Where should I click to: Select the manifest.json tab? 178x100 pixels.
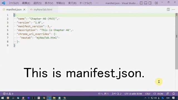click(14, 9)
